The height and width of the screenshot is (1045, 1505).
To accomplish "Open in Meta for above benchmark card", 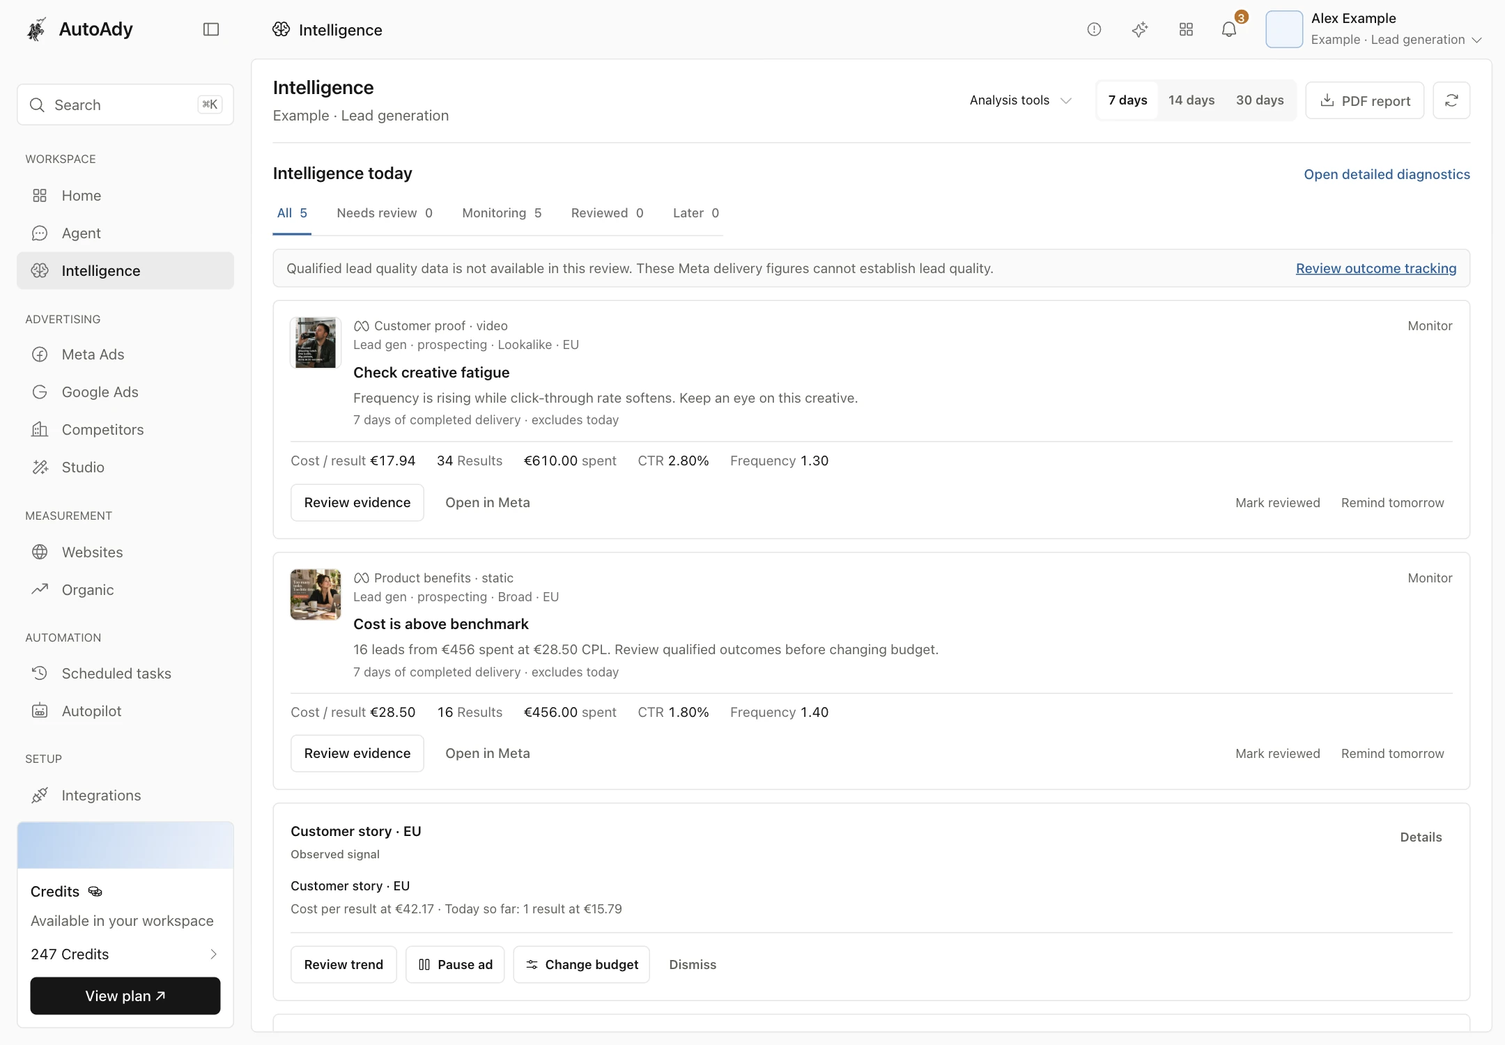I will coord(488,753).
